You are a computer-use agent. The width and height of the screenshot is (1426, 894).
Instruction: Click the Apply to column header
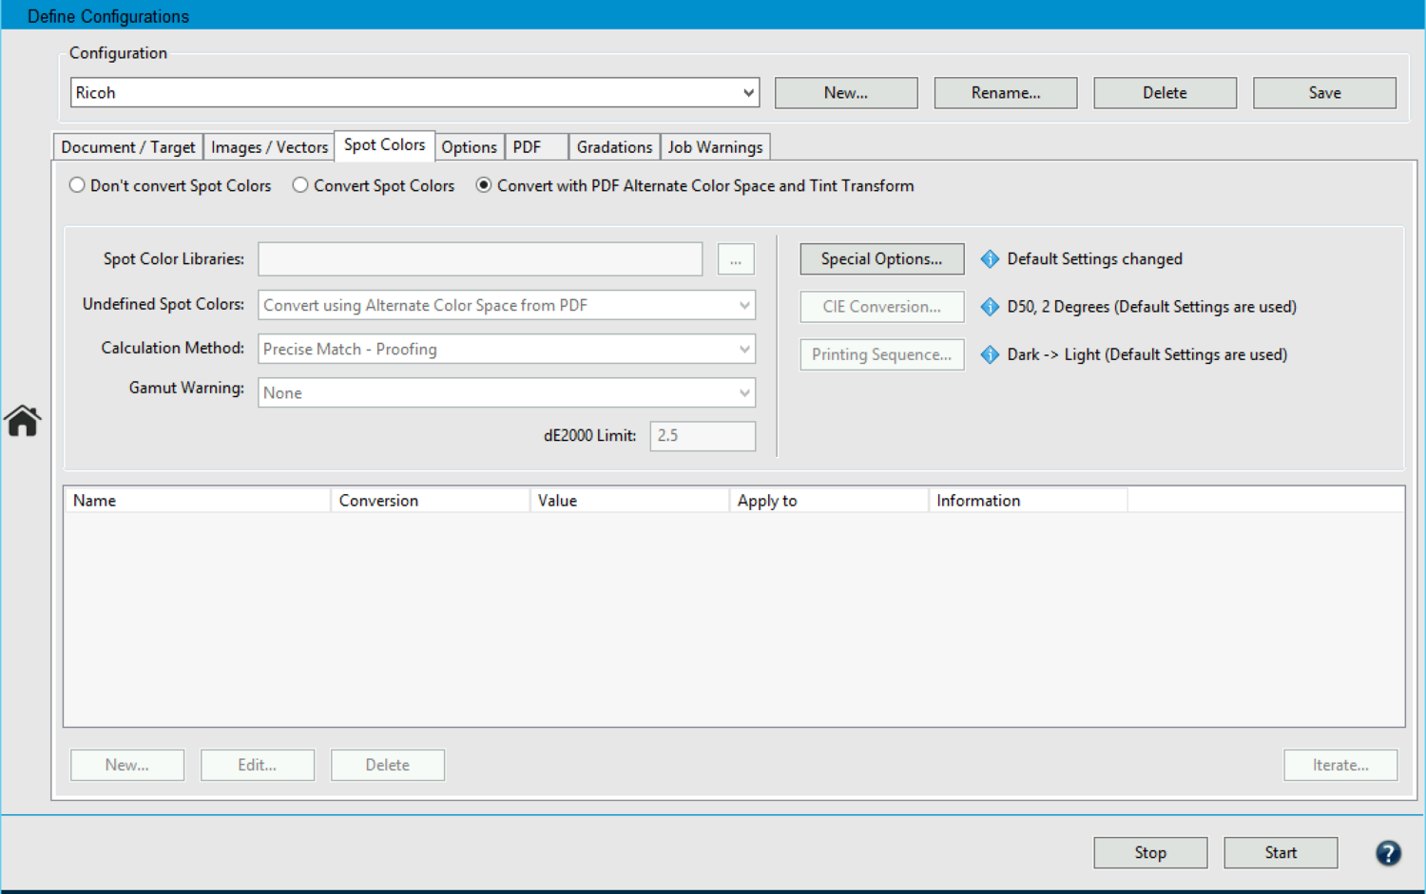tap(829, 501)
